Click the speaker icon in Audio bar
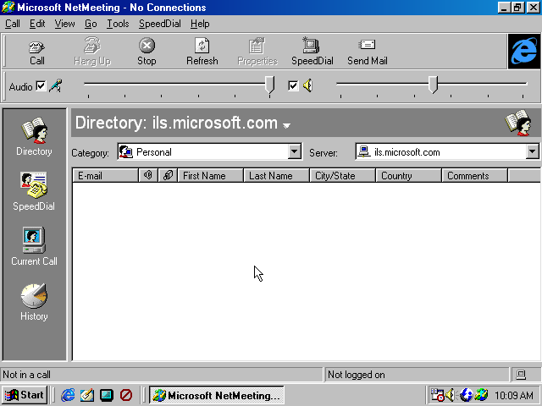The width and height of the screenshot is (542, 406). point(307,85)
